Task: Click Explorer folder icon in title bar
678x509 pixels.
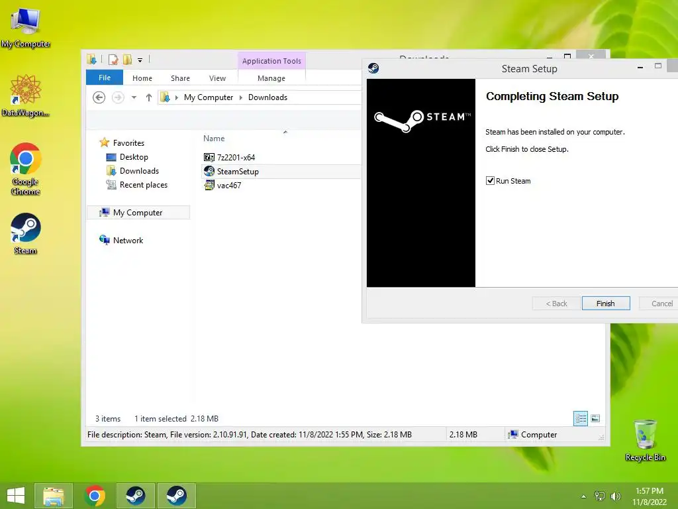Action: tap(91, 59)
